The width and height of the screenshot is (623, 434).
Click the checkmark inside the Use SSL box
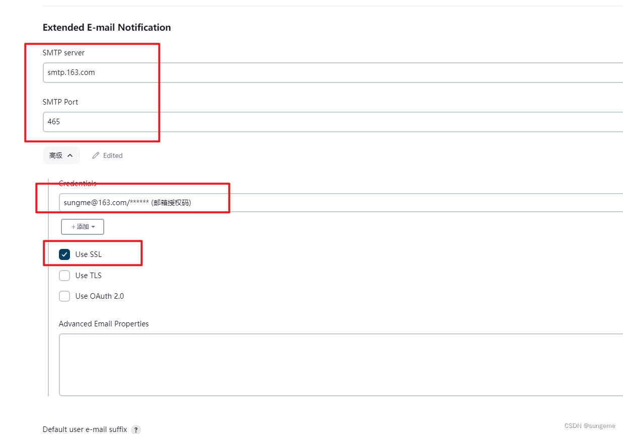point(64,254)
